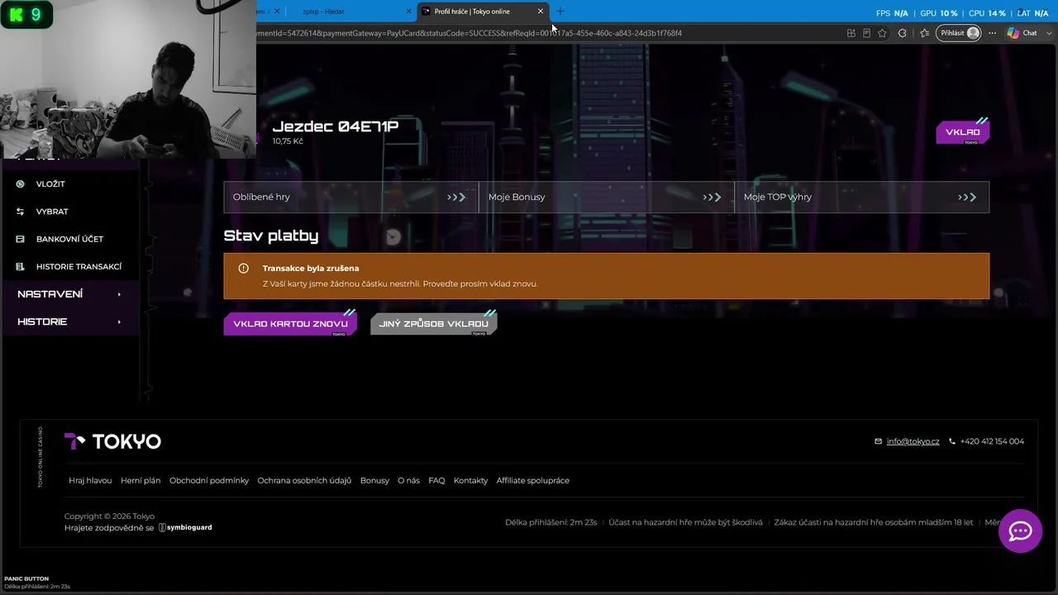Open the Bonusy footer link
This screenshot has height=595, width=1058.
coord(374,480)
